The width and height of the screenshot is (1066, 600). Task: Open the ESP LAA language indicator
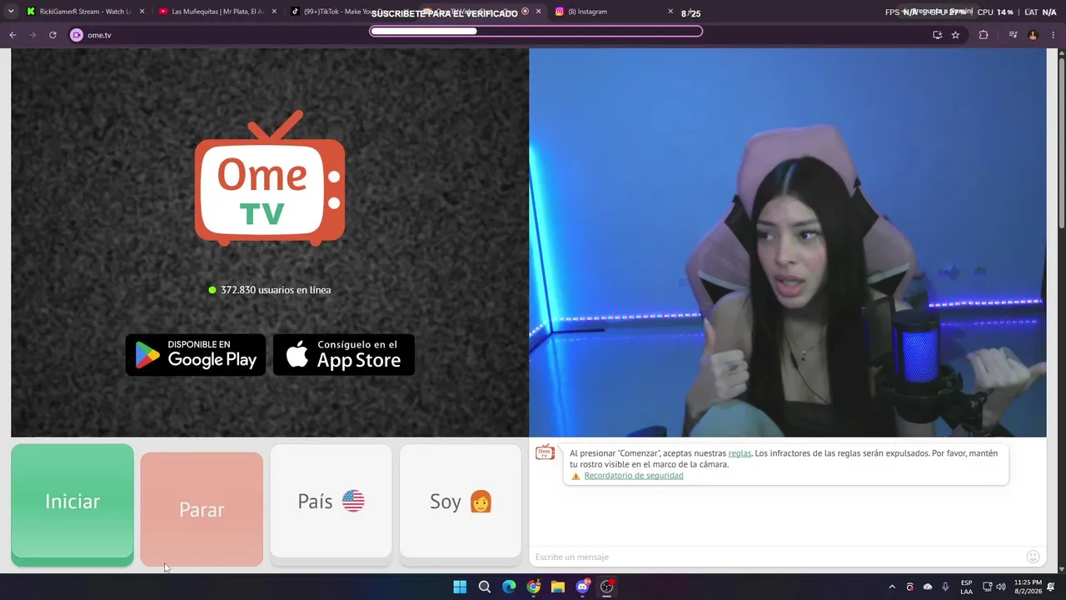[966, 587]
